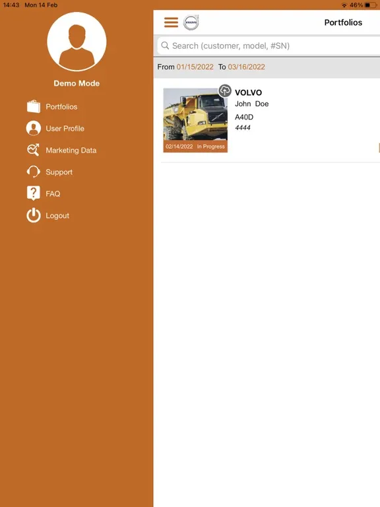The image size is (380, 507).
Task: Click the Support headset icon
Action: tap(33, 172)
